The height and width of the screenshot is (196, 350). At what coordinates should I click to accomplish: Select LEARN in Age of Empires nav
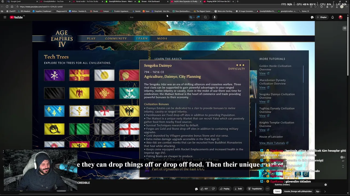pos(142,39)
